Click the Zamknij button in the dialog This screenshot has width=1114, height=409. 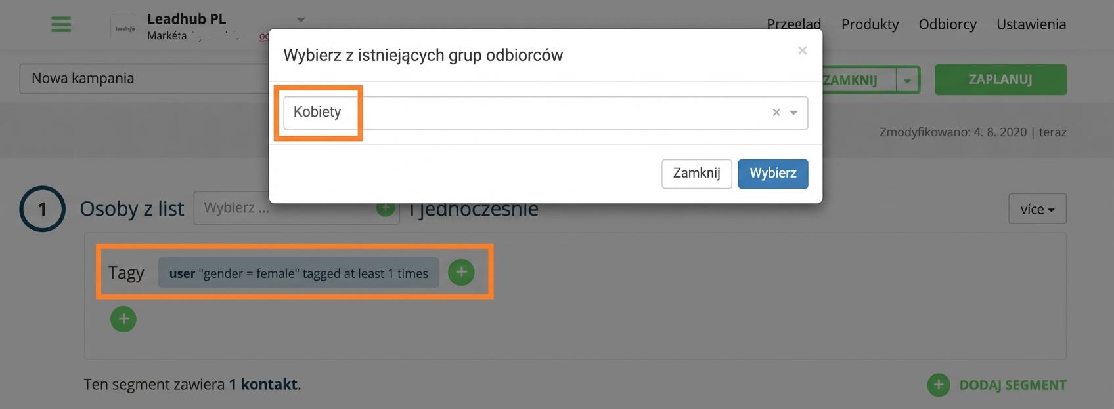click(696, 174)
